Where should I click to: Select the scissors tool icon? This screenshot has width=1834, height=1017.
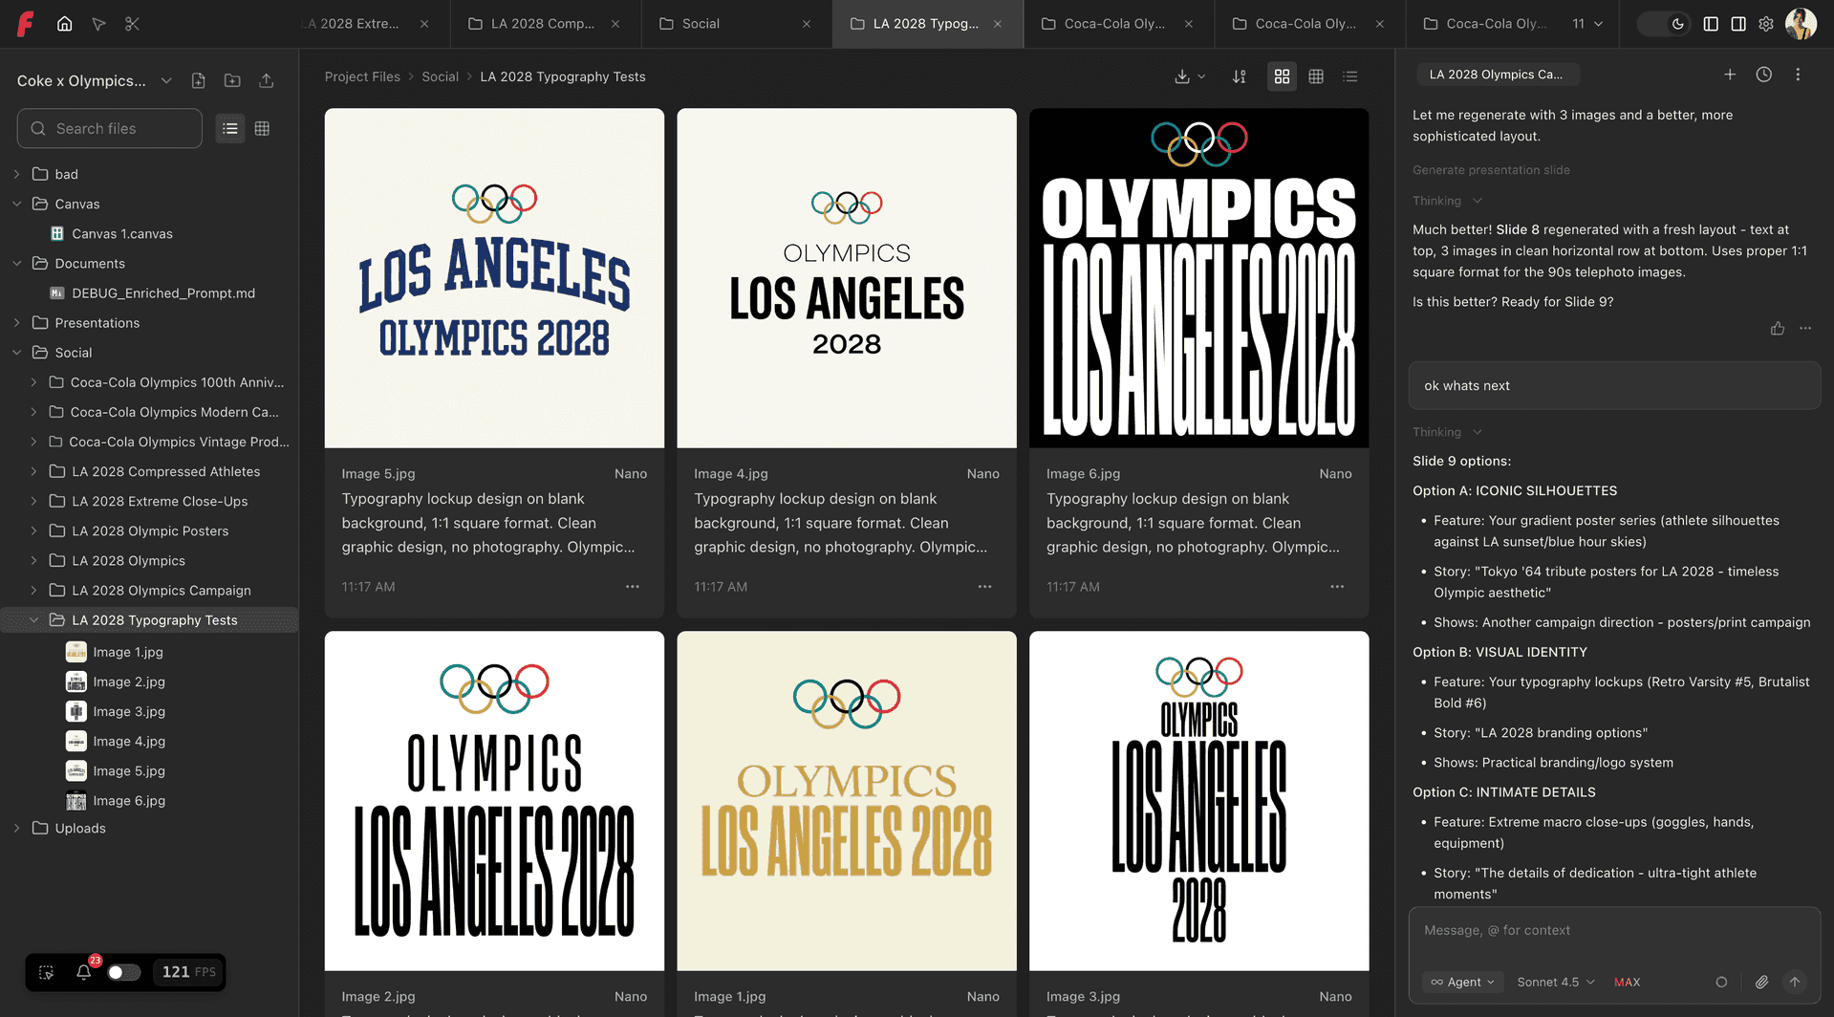click(132, 24)
